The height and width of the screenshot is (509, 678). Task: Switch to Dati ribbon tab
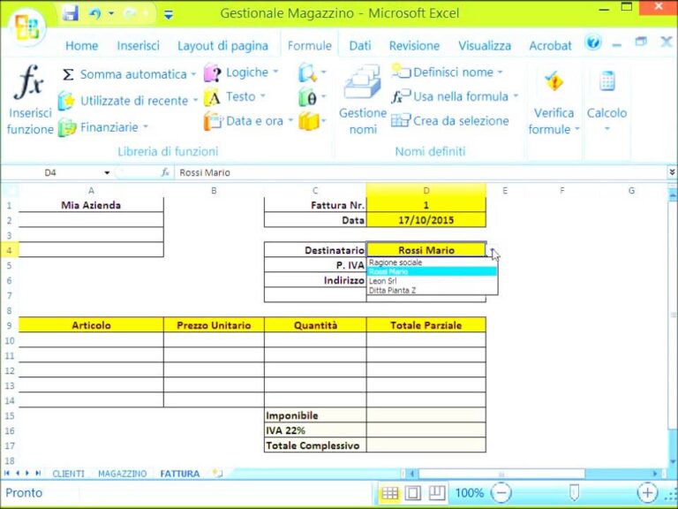pos(360,45)
